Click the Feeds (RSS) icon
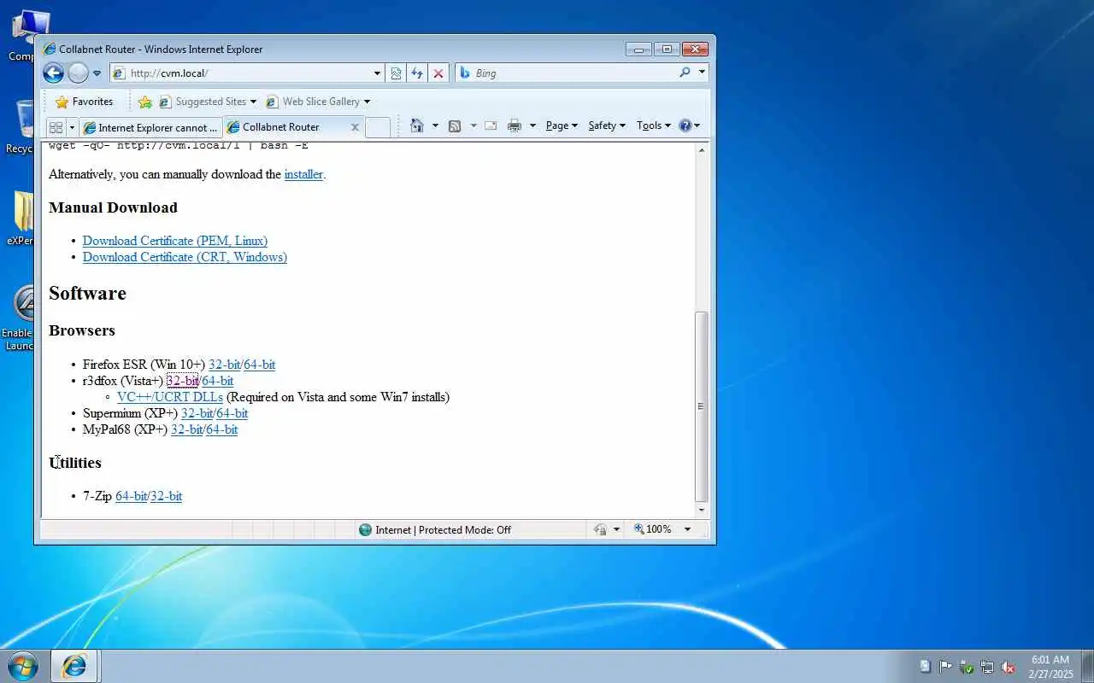 tap(455, 126)
